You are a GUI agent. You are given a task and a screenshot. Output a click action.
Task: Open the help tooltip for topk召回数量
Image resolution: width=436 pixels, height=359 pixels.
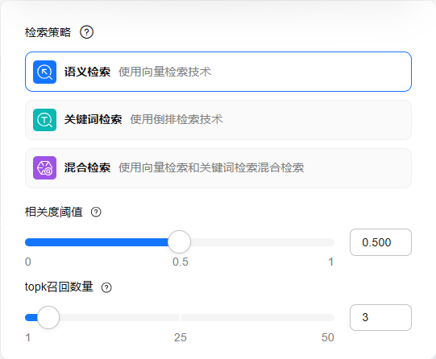(x=106, y=287)
